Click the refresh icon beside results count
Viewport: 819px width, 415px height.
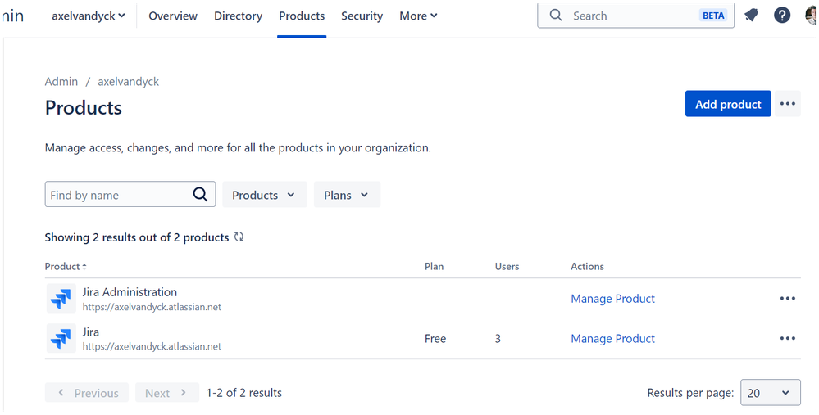[x=239, y=237]
